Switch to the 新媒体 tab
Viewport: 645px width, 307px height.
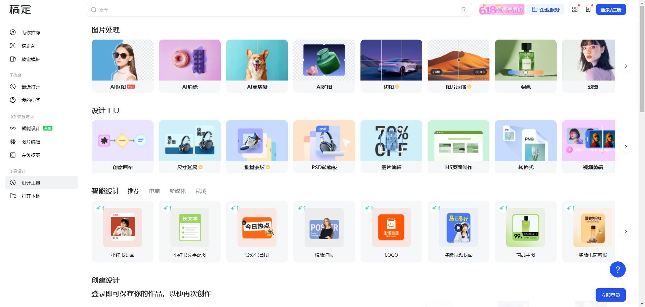(x=178, y=191)
